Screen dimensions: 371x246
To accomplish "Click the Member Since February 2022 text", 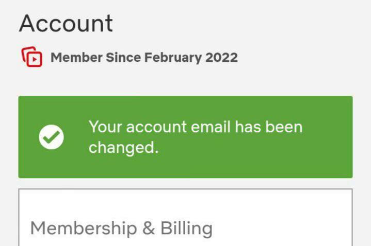I will [144, 57].
